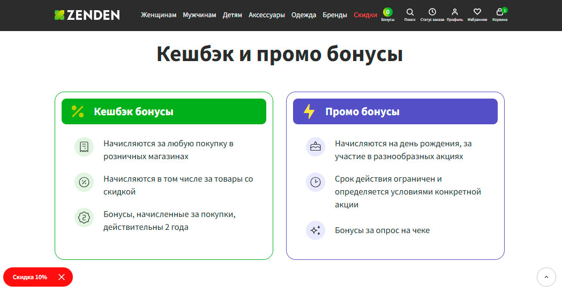Click text 'Бонусы за опрос на чеке'
Image resolution: width=562 pixels, height=292 pixels.
point(382,230)
